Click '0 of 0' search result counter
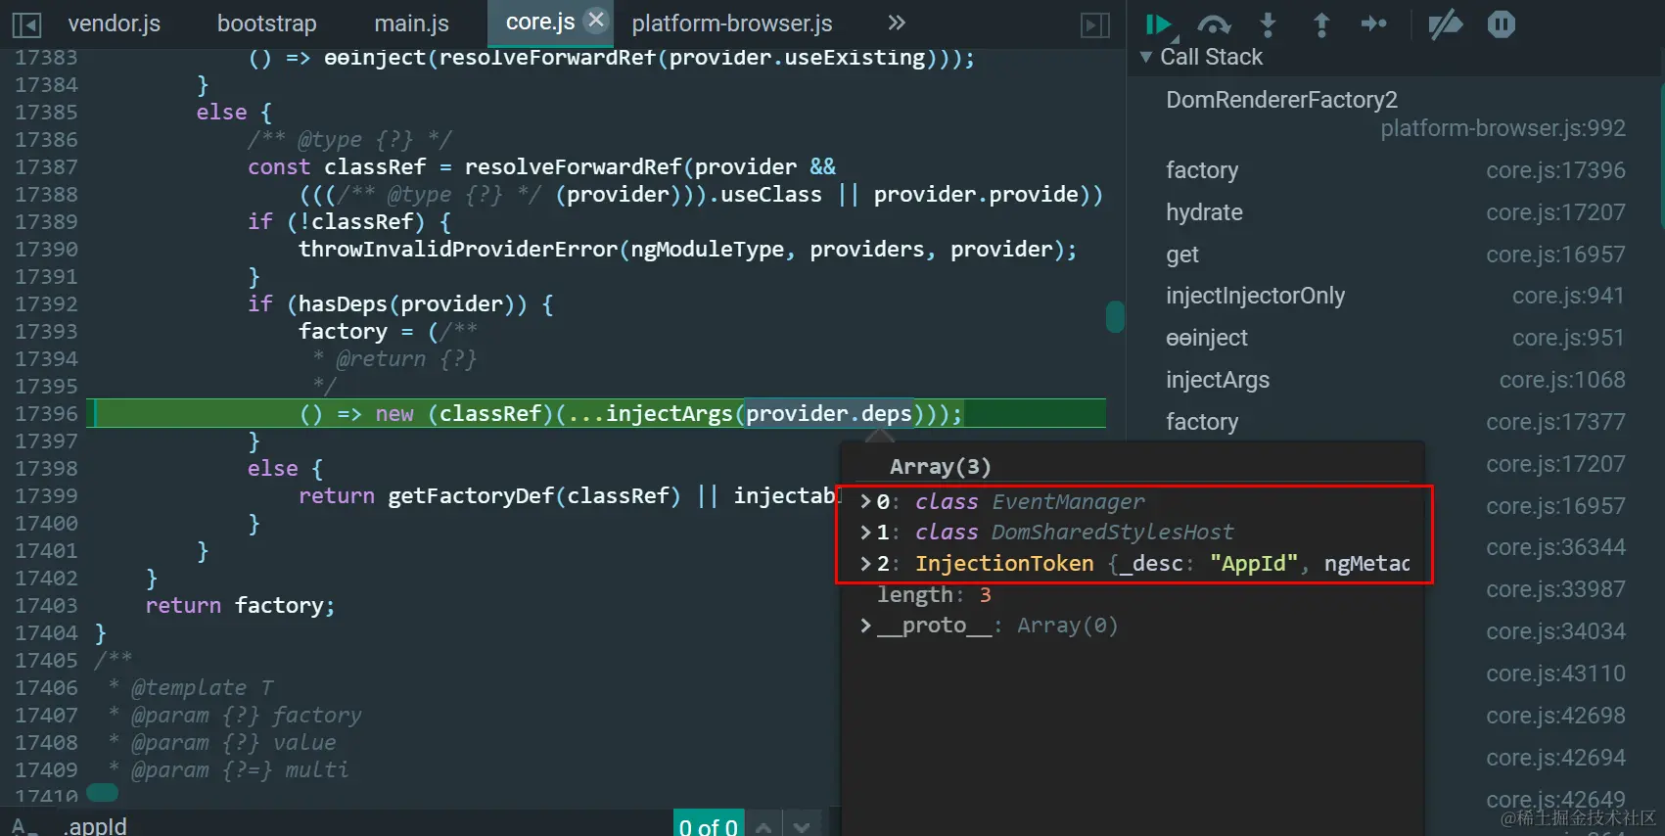Viewport: 1665px width, 836px height. coord(709,826)
